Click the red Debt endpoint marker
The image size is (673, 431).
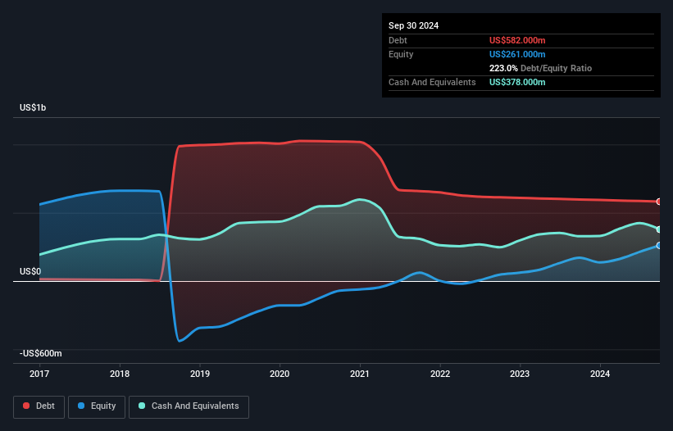659,202
